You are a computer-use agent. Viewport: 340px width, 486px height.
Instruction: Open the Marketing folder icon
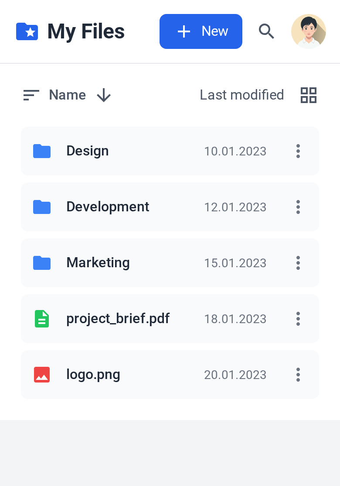42,263
